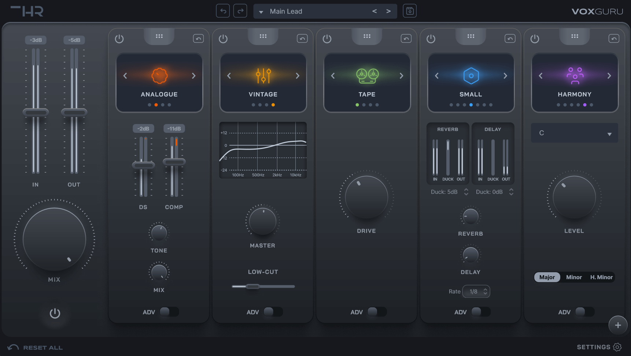Turn on ADV toggle in Harmony module
Image resolution: width=631 pixels, height=356 pixels.
pos(584,312)
